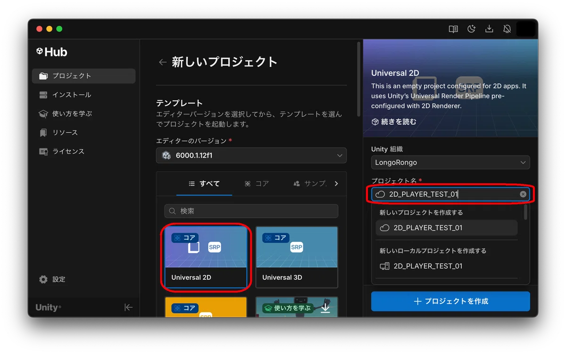This screenshot has width=566, height=354.
Task: Choose local project 2D_PLAYER_TEST_01 suggestion
Action: pos(447,266)
